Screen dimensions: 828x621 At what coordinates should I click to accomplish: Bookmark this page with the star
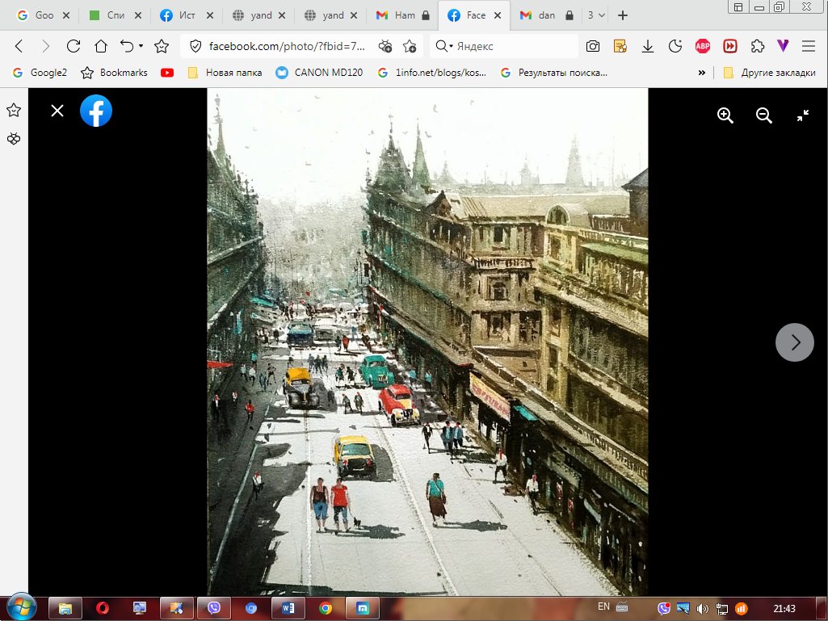pyautogui.click(x=162, y=46)
